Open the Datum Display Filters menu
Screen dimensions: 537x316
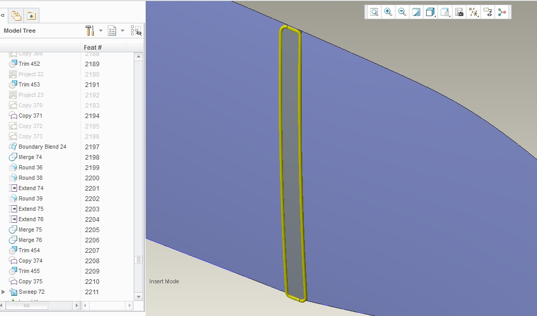pos(474,12)
